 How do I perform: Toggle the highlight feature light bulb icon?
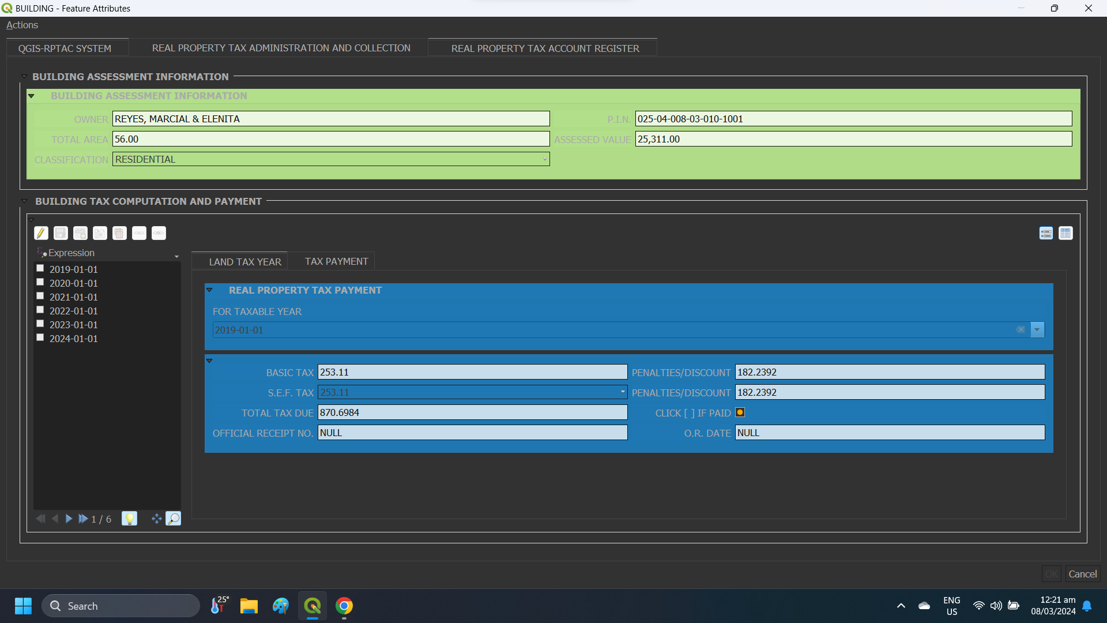click(129, 519)
